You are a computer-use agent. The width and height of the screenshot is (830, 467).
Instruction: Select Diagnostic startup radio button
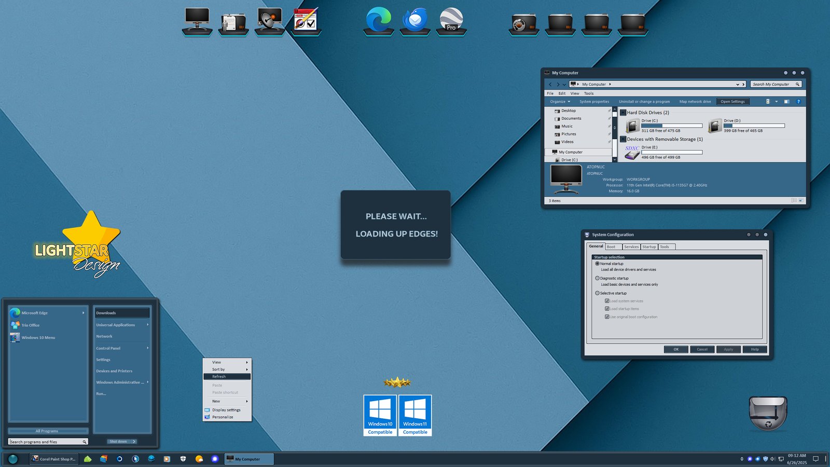597,278
